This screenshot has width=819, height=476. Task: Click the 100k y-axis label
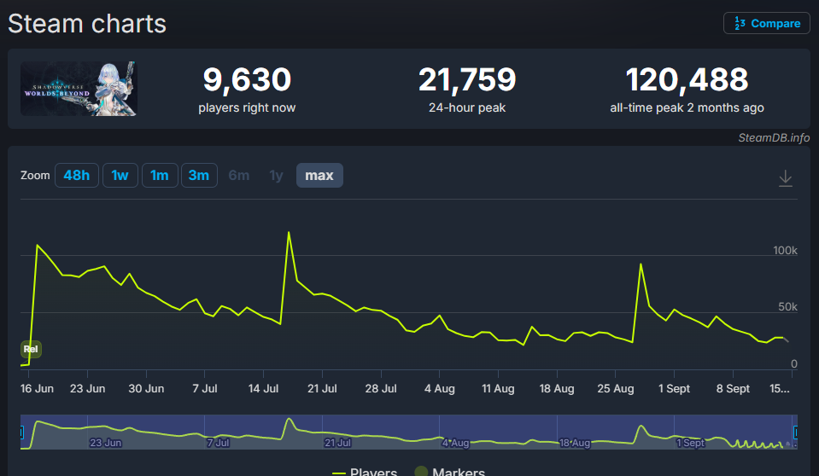[785, 251]
